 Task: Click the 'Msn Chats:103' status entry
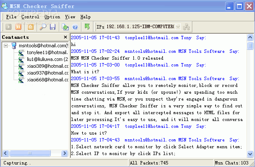tap(232, 163)
